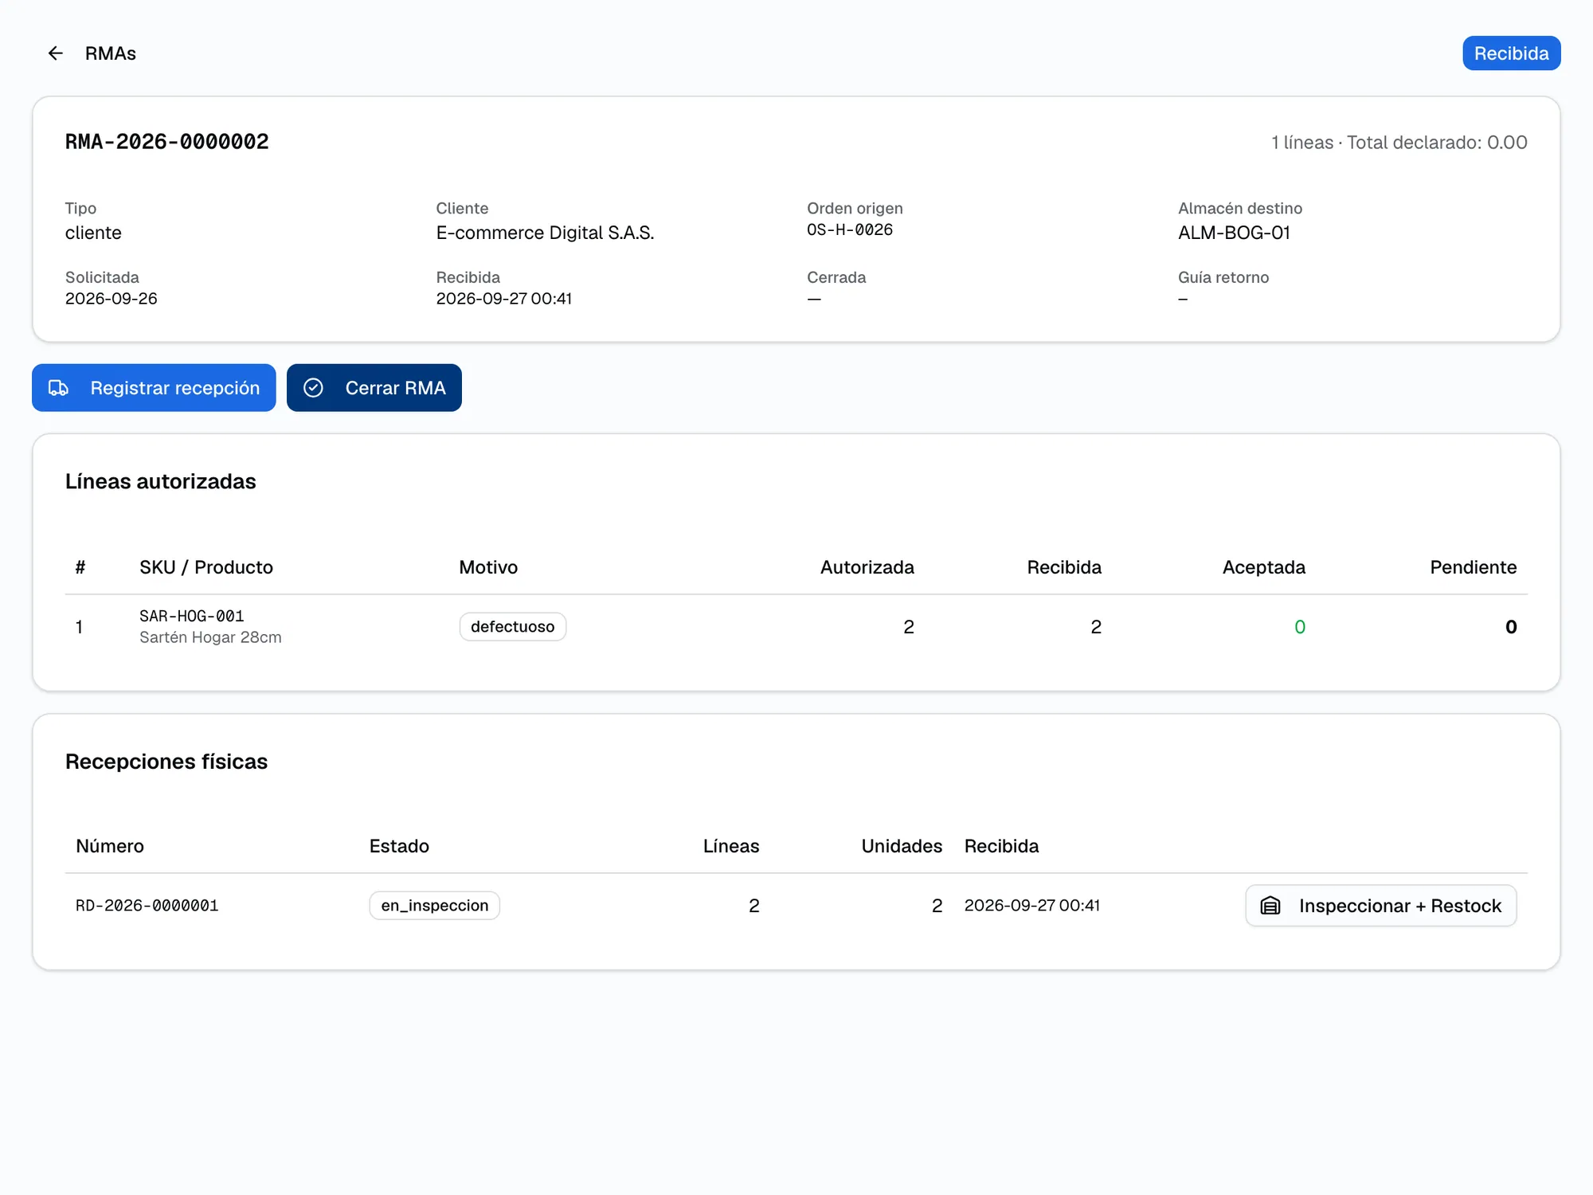Click the truck icon in Registrar recepción
The image size is (1593, 1195).
point(58,388)
